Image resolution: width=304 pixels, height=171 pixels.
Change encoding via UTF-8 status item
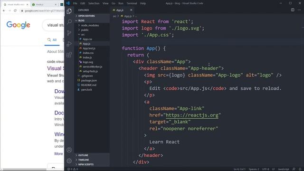pyautogui.click(x=266, y=169)
